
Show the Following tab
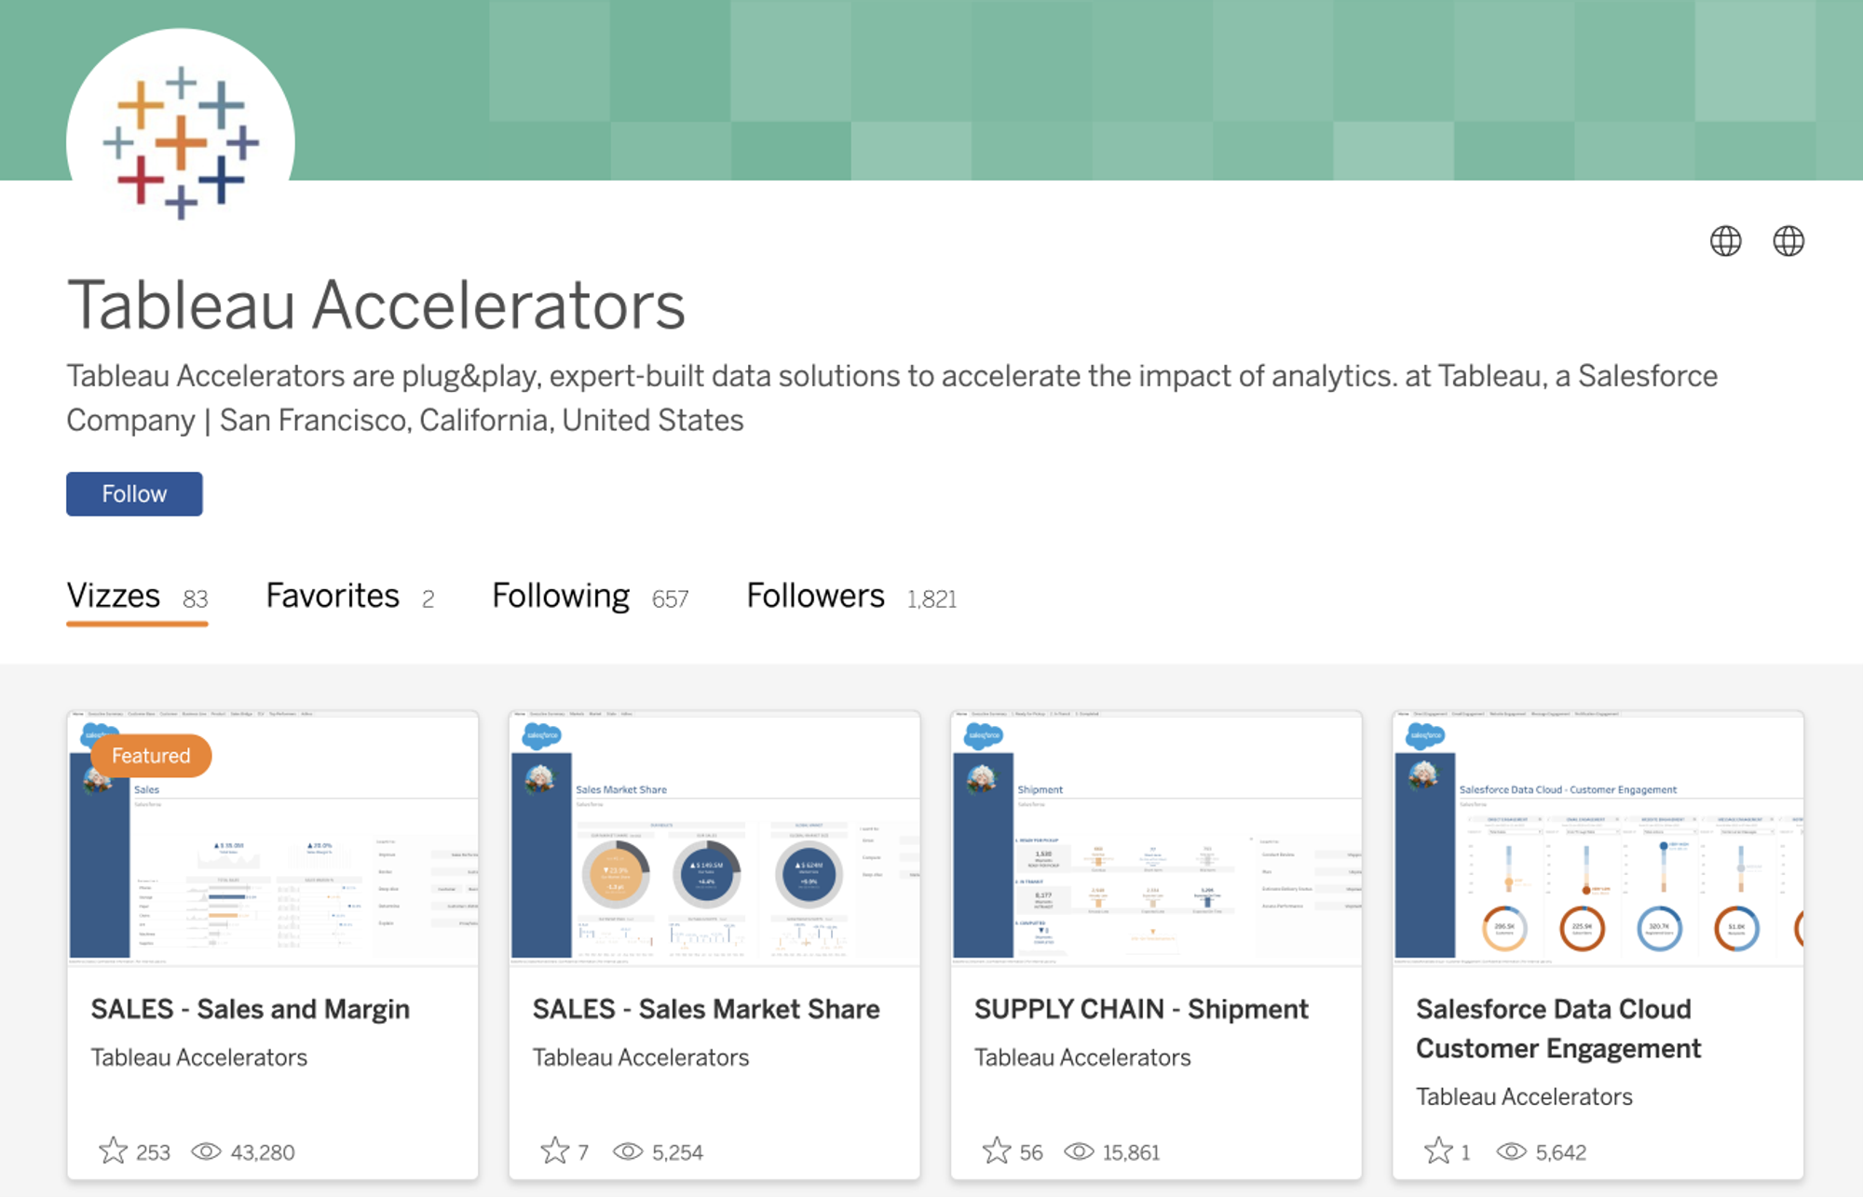tap(561, 596)
